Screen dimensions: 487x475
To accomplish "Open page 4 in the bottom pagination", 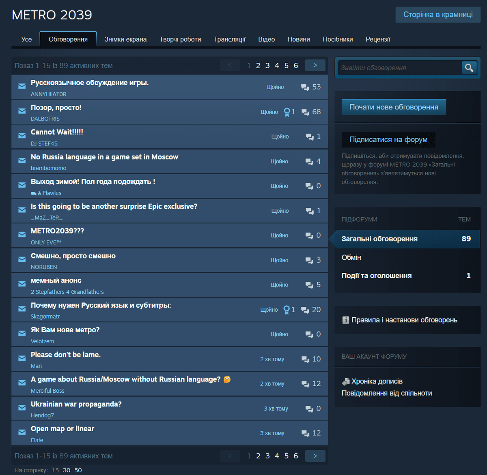I will click(x=277, y=456).
